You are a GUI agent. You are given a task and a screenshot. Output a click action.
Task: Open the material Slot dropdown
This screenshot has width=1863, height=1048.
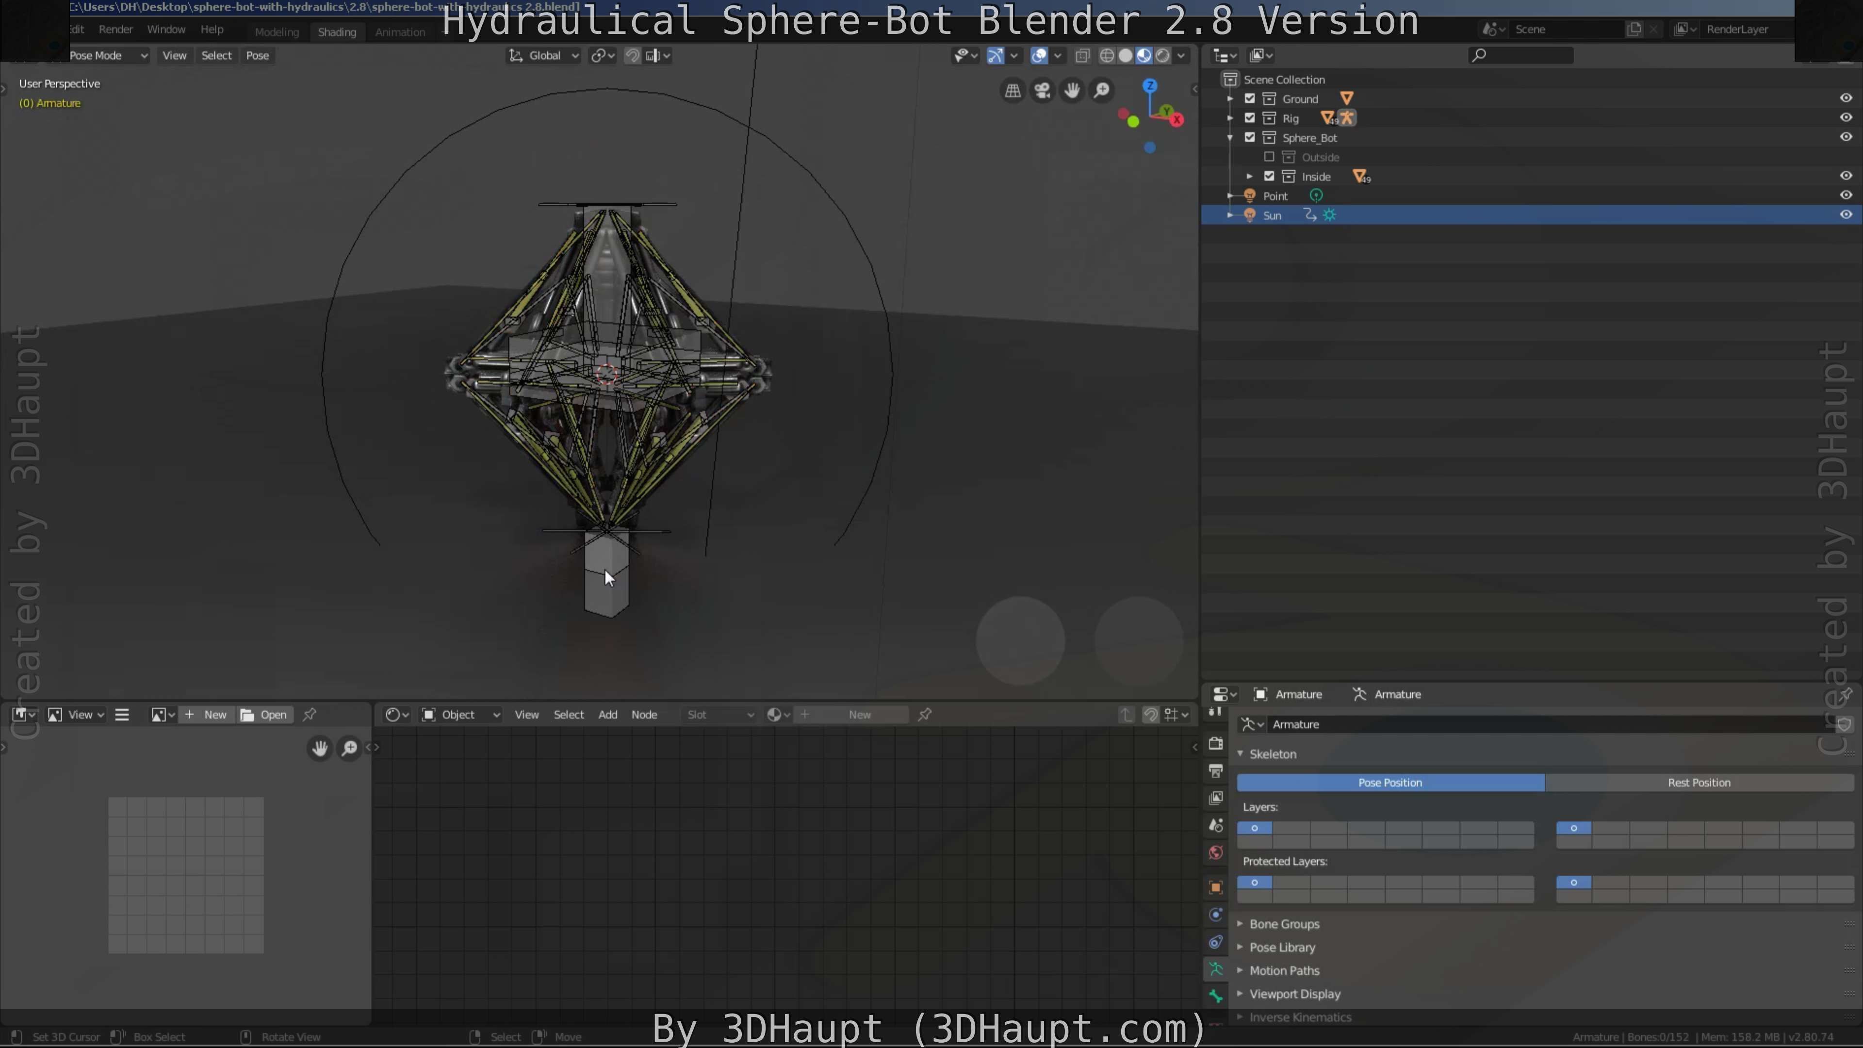pos(719,715)
